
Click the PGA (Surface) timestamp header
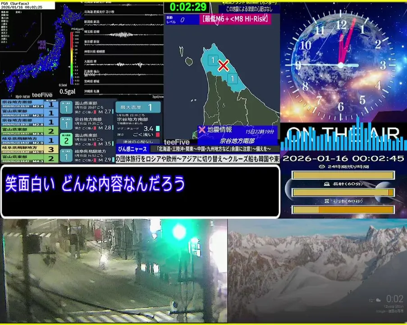click(27, 5)
